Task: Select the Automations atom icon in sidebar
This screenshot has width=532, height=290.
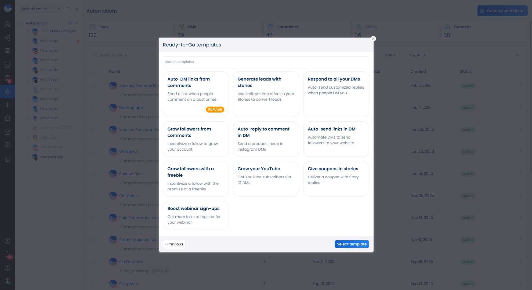Action: [7, 91]
